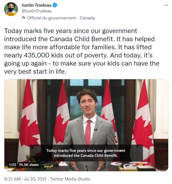Screen dimensions: 172x184
Task: Click the Jul 20, 2021 date
Action: (x=35, y=179)
